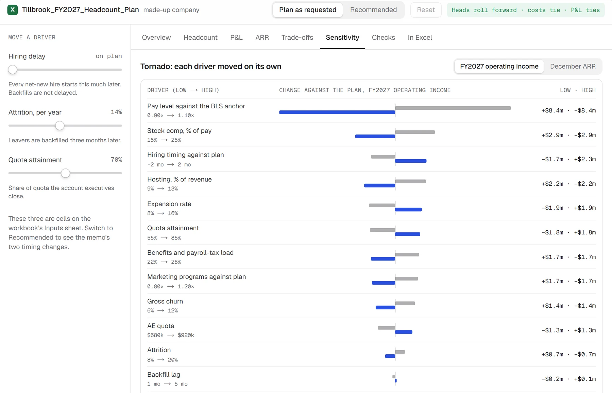Click the 'Marketing programs against plan' row label
The image size is (612, 393).
[x=197, y=276]
